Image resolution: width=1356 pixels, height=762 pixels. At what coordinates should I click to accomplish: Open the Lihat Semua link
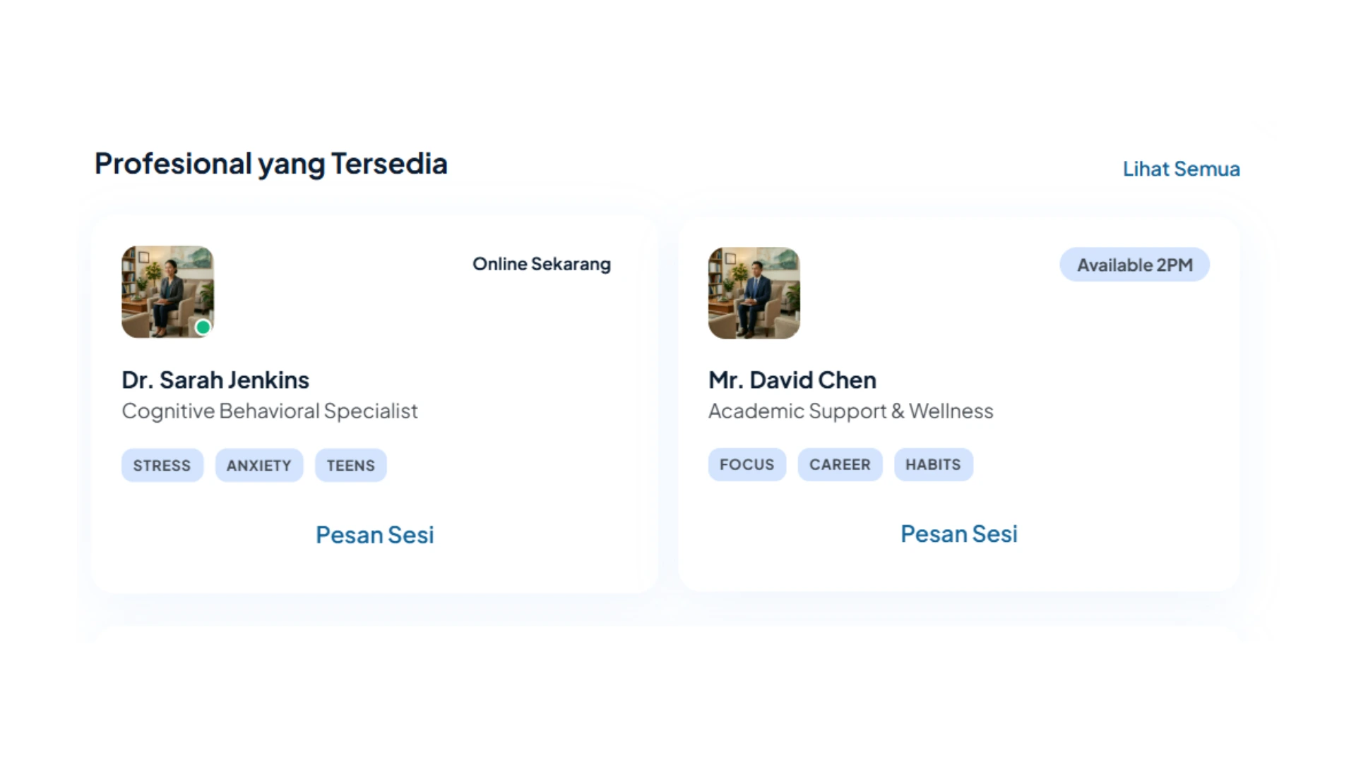1181,169
